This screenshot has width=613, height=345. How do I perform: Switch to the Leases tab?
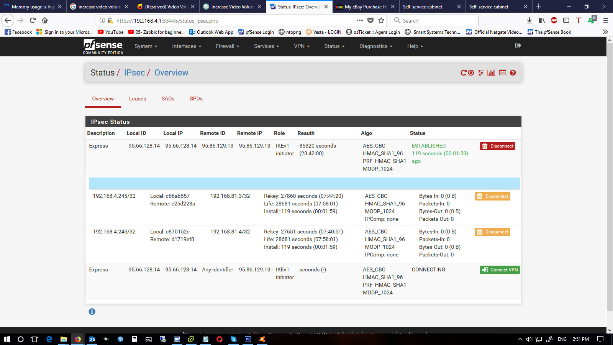click(138, 99)
